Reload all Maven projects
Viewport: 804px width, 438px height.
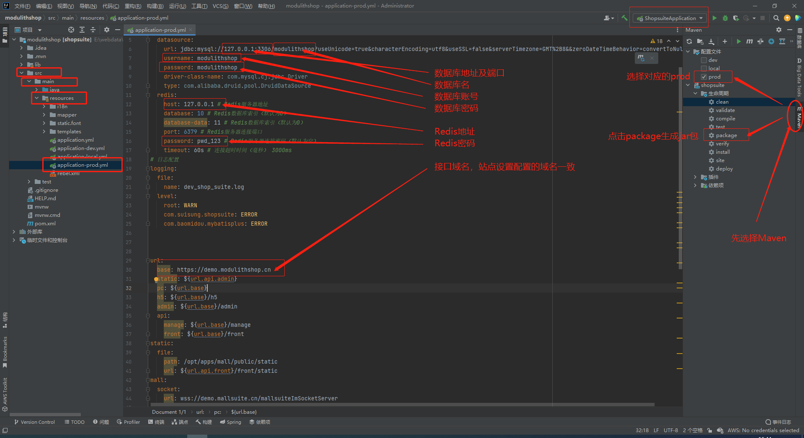coord(689,41)
